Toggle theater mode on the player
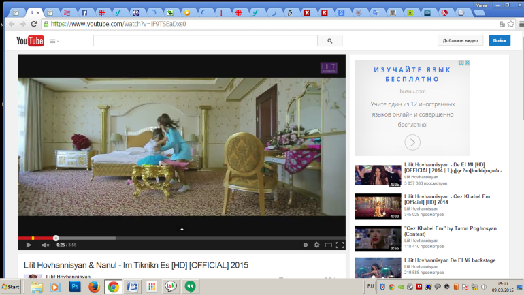The height and width of the screenshot is (295, 524). point(328,245)
